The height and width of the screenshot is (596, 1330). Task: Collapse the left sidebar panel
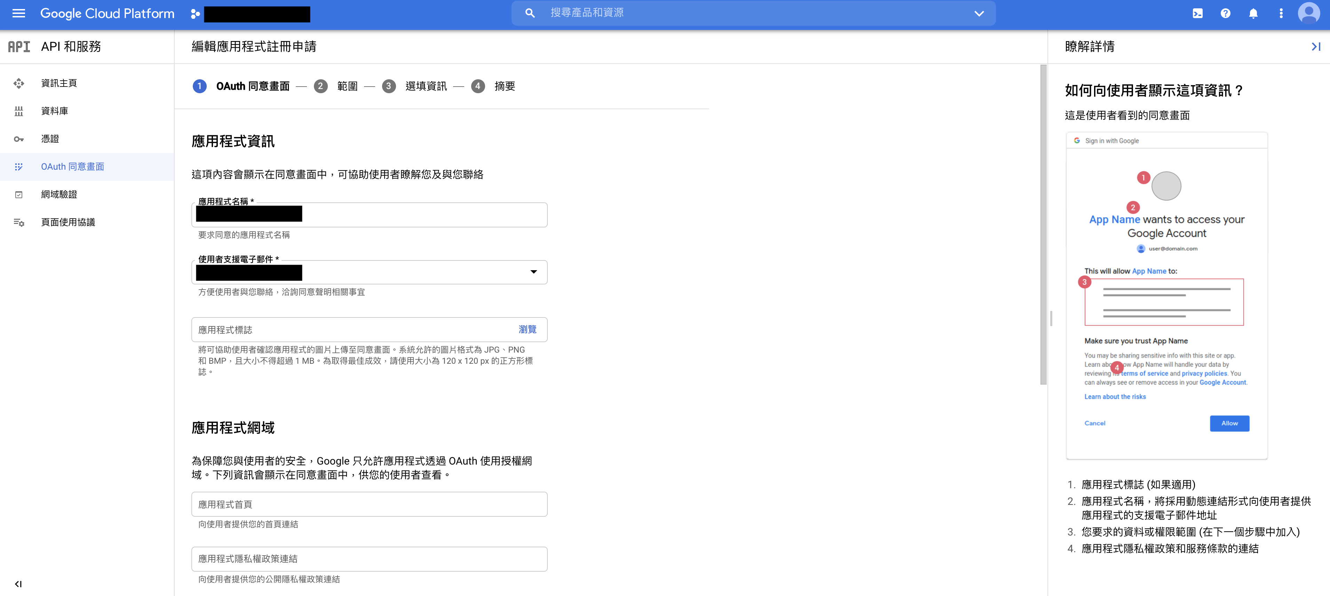(x=18, y=583)
